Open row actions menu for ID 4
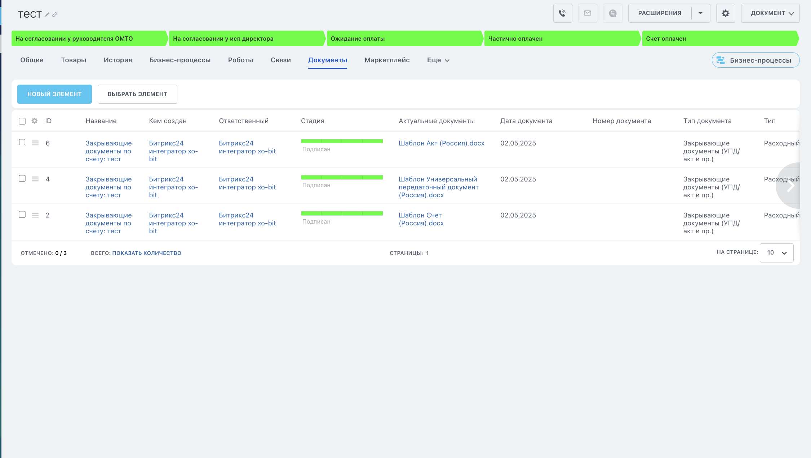The width and height of the screenshot is (811, 458). pyautogui.click(x=35, y=179)
